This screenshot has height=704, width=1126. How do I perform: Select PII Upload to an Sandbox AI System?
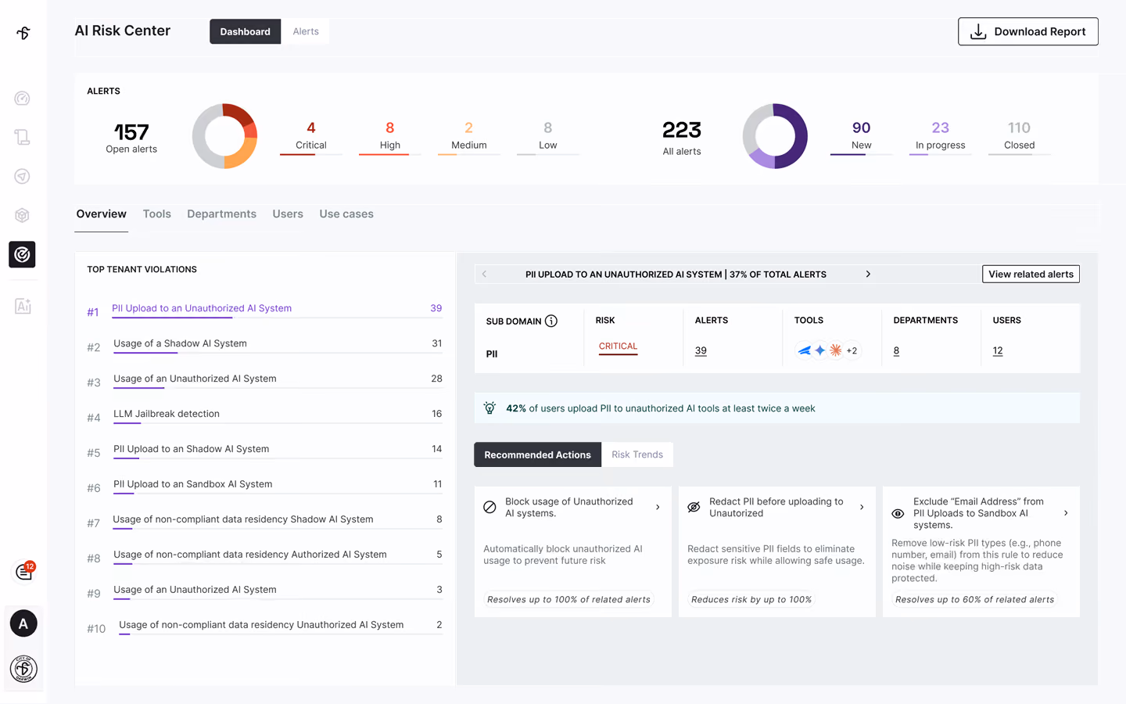click(x=264, y=486)
